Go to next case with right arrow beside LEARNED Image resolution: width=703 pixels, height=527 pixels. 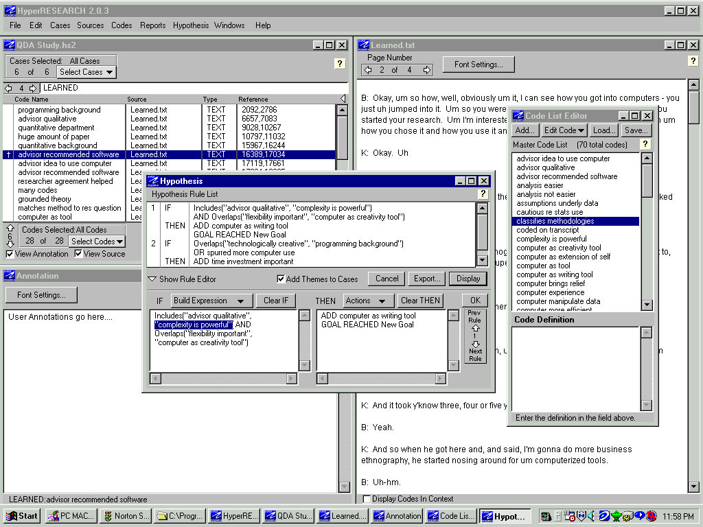click(x=33, y=89)
